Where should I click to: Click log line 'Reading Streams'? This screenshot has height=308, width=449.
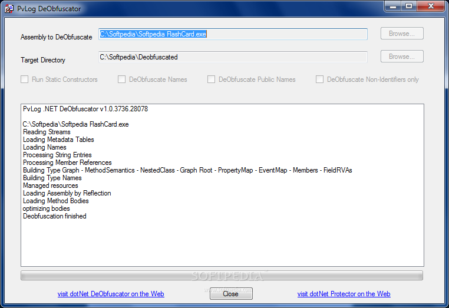(47, 132)
